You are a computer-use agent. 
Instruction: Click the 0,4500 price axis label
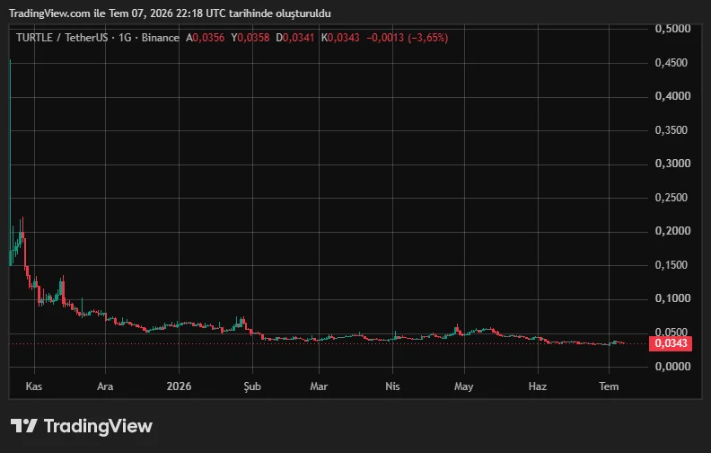pyautogui.click(x=671, y=63)
